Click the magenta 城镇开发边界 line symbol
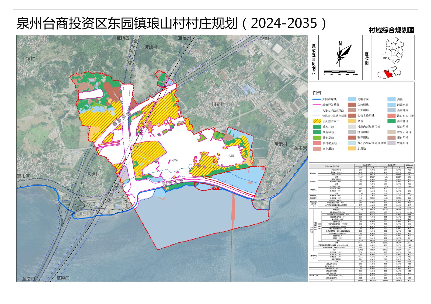The image size is (431, 304). 317,105
